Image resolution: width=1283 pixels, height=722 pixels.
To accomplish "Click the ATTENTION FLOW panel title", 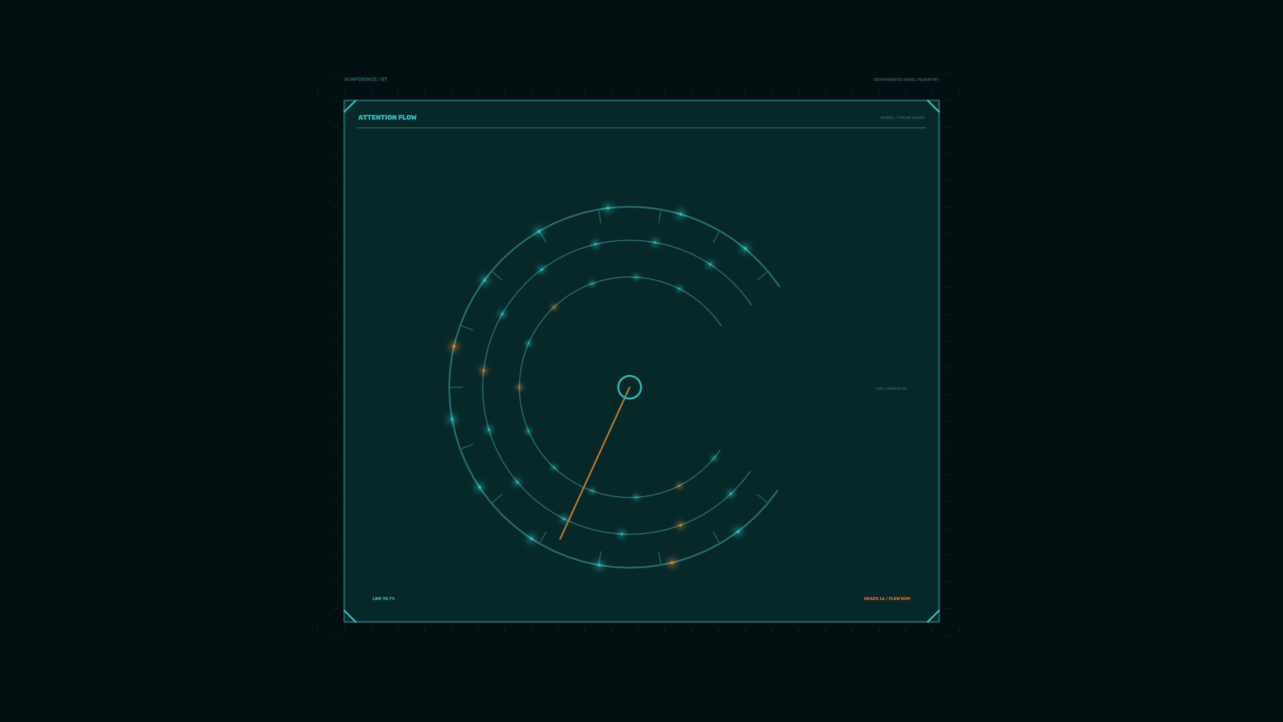I will (387, 118).
